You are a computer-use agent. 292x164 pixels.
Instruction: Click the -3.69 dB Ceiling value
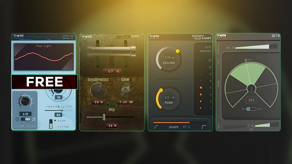pyautogui.click(x=169, y=58)
